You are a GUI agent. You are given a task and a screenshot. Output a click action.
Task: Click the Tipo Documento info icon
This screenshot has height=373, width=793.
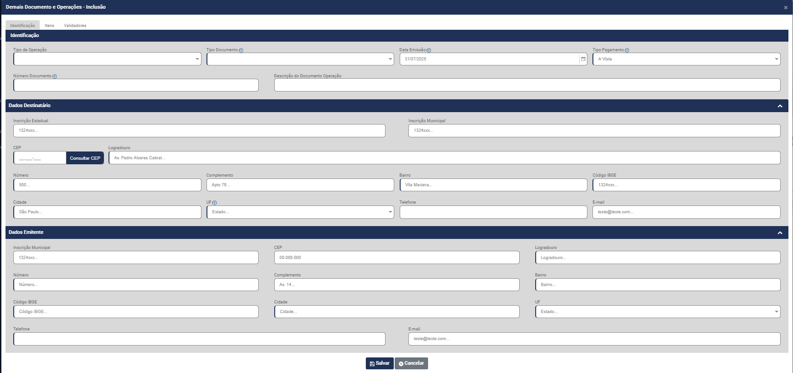pos(241,50)
